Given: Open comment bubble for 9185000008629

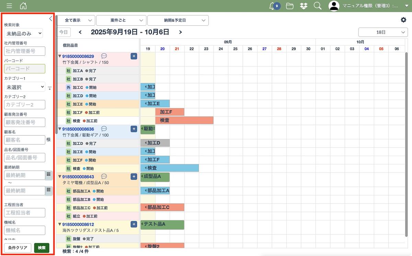Looking at the screenshot, I should (104, 56).
